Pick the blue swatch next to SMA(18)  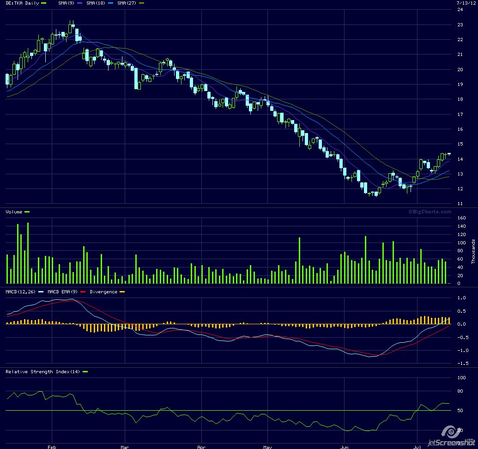pos(110,3)
